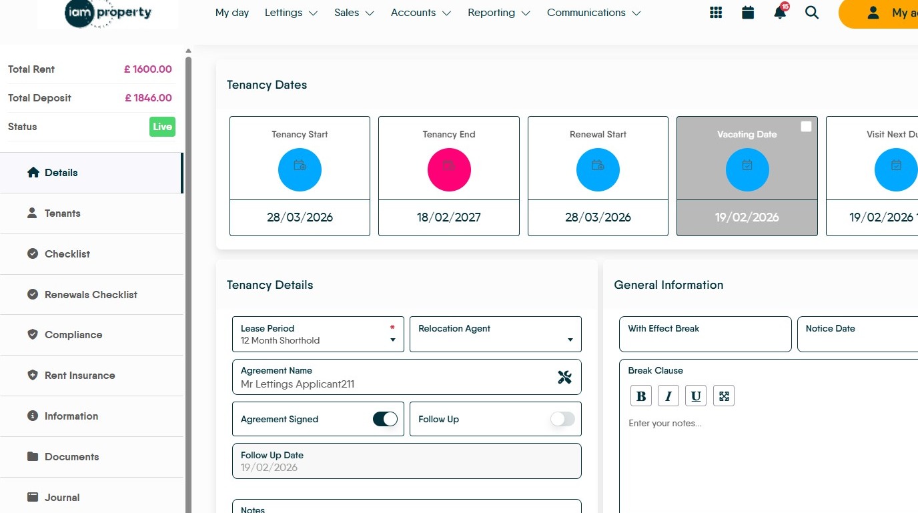Click the Tenancy Start date 28/03/2026
Image resolution: width=918 pixels, height=513 pixels.
pyautogui.click(x=300, y=217)
